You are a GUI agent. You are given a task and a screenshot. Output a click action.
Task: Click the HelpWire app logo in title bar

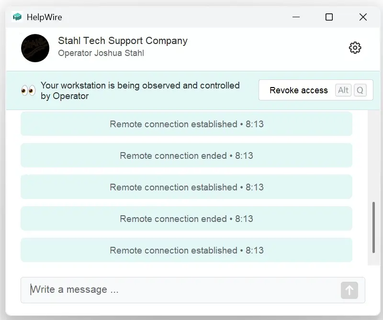17,17
